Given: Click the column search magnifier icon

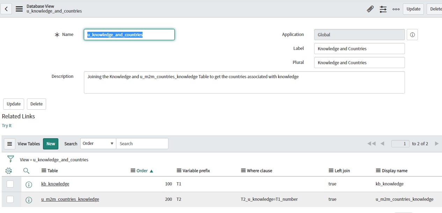Looking at the screenshot, I should 26,171.
